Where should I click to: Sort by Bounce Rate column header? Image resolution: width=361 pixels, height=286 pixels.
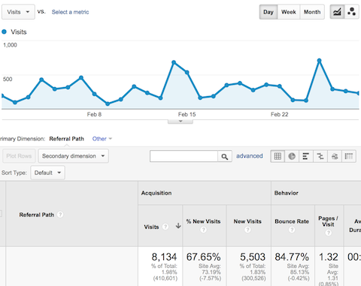pyautogui.click(x=292, y=221)
